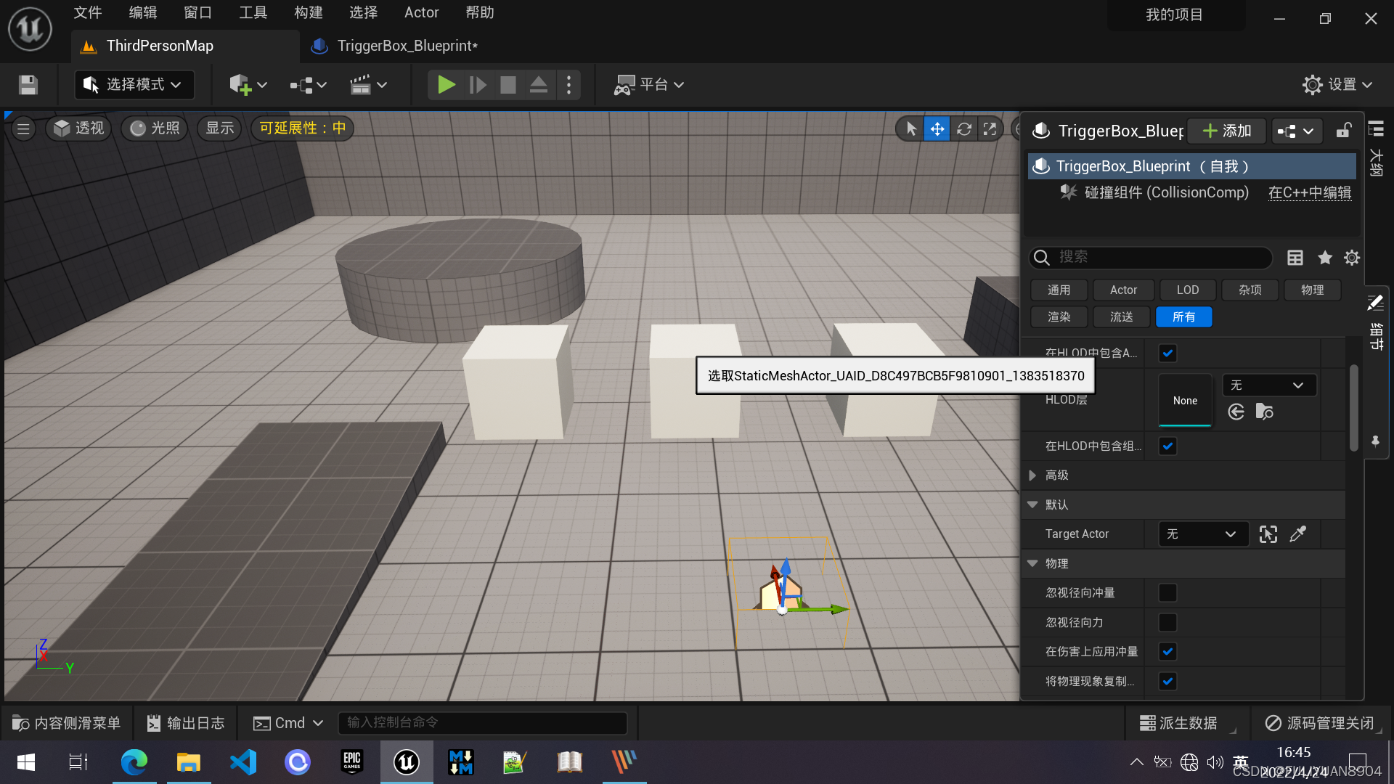The height and width of the screenshot is (784, 1394).
Task: Select the translate move tool icon
Action: pyautogui.click(x=937, y=129)
